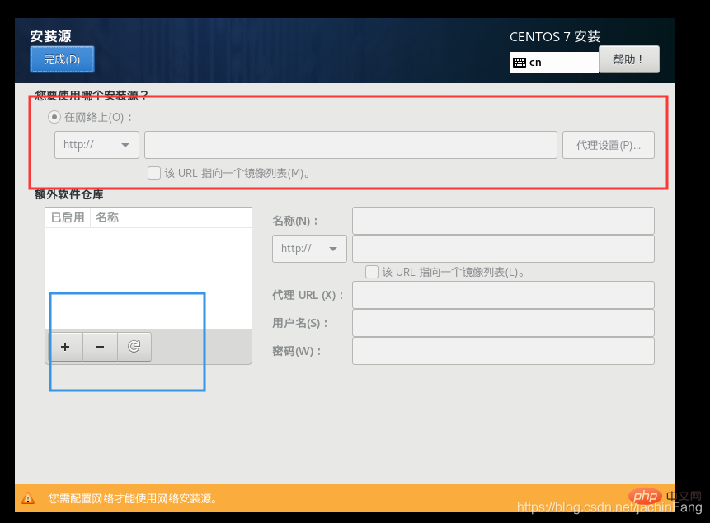Check the 该 URL 指向一个镜像列表(M) checkbox

click(x=153, y=173)
